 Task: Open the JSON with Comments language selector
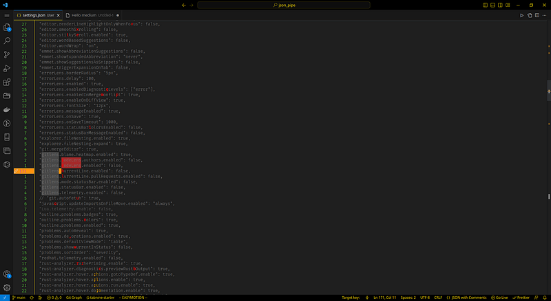(466, 298)
